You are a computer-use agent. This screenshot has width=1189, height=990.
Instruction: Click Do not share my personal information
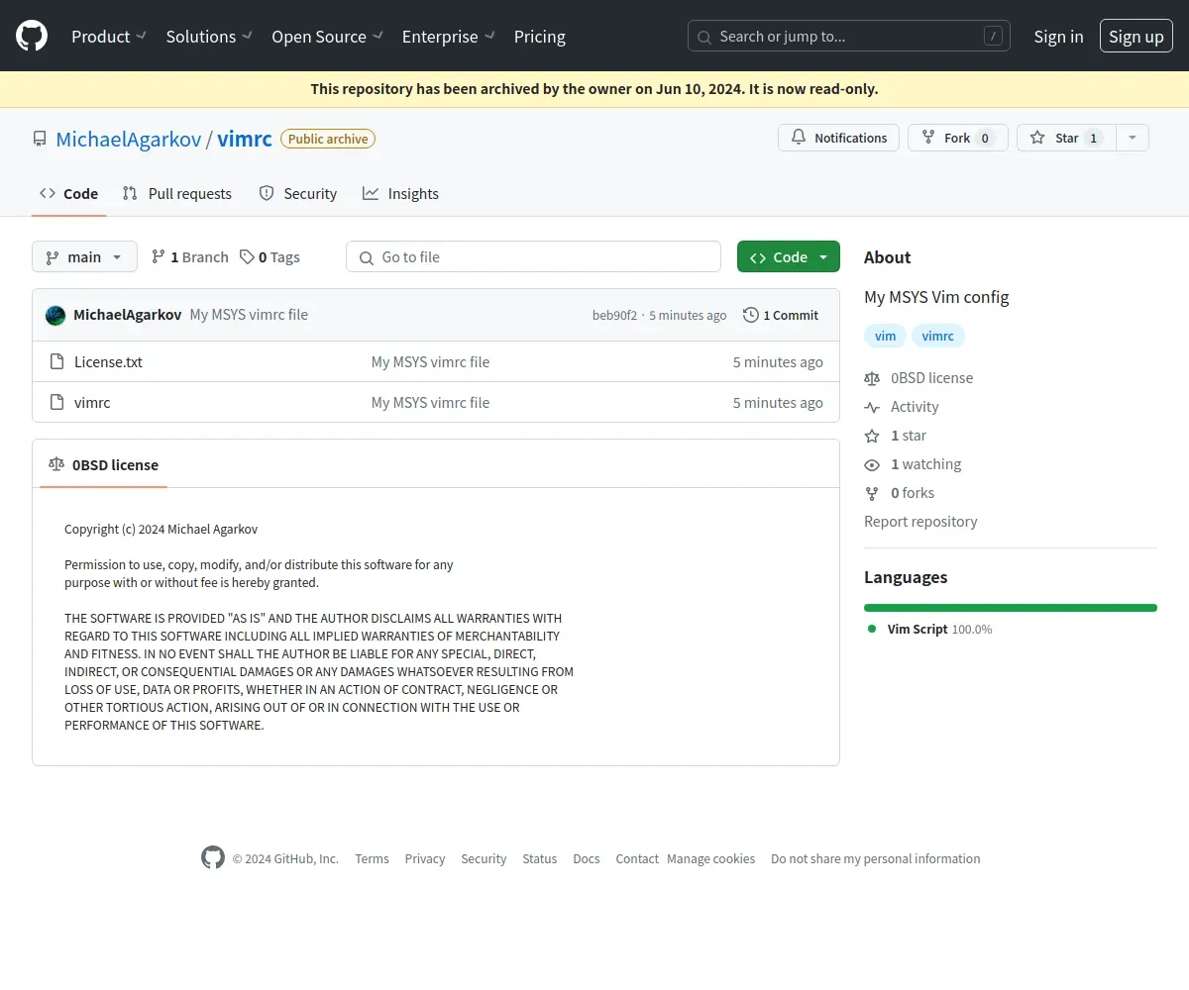(x=876, y=859)
